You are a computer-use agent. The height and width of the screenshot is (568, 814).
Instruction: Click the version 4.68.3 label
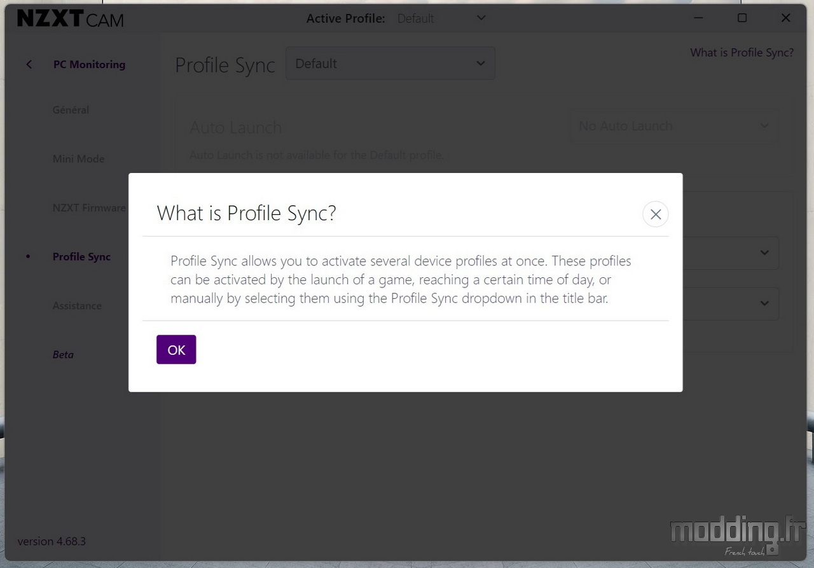(x=52, y=541)
